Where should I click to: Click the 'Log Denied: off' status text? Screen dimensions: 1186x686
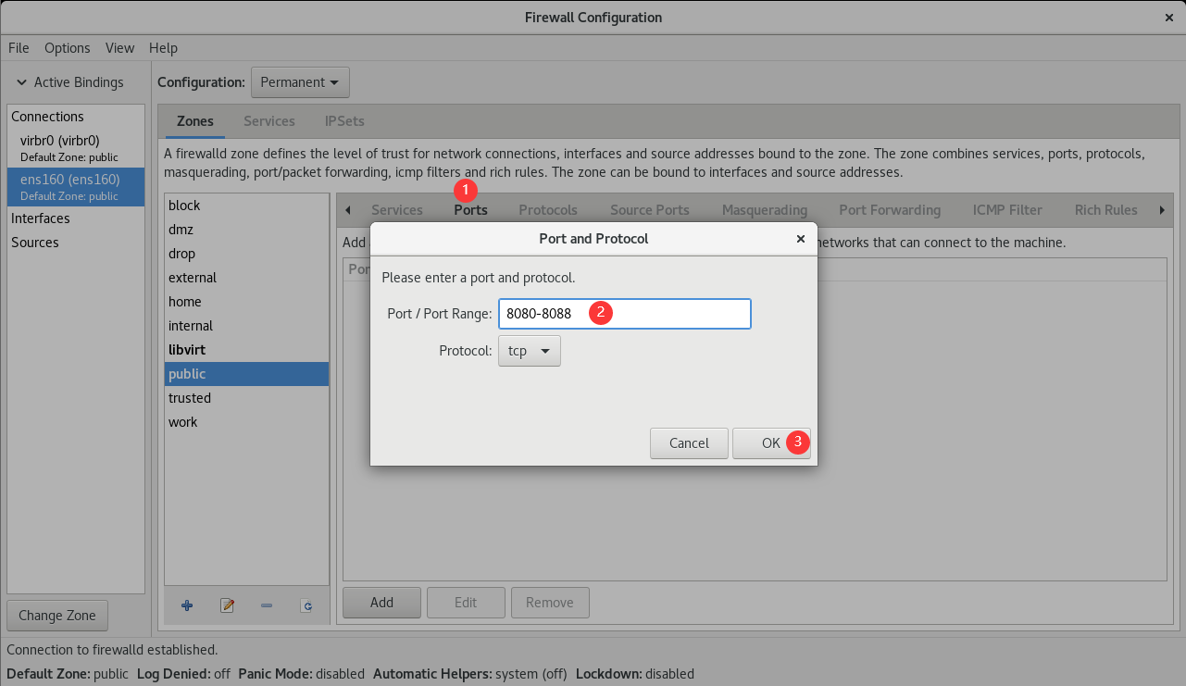183,674
